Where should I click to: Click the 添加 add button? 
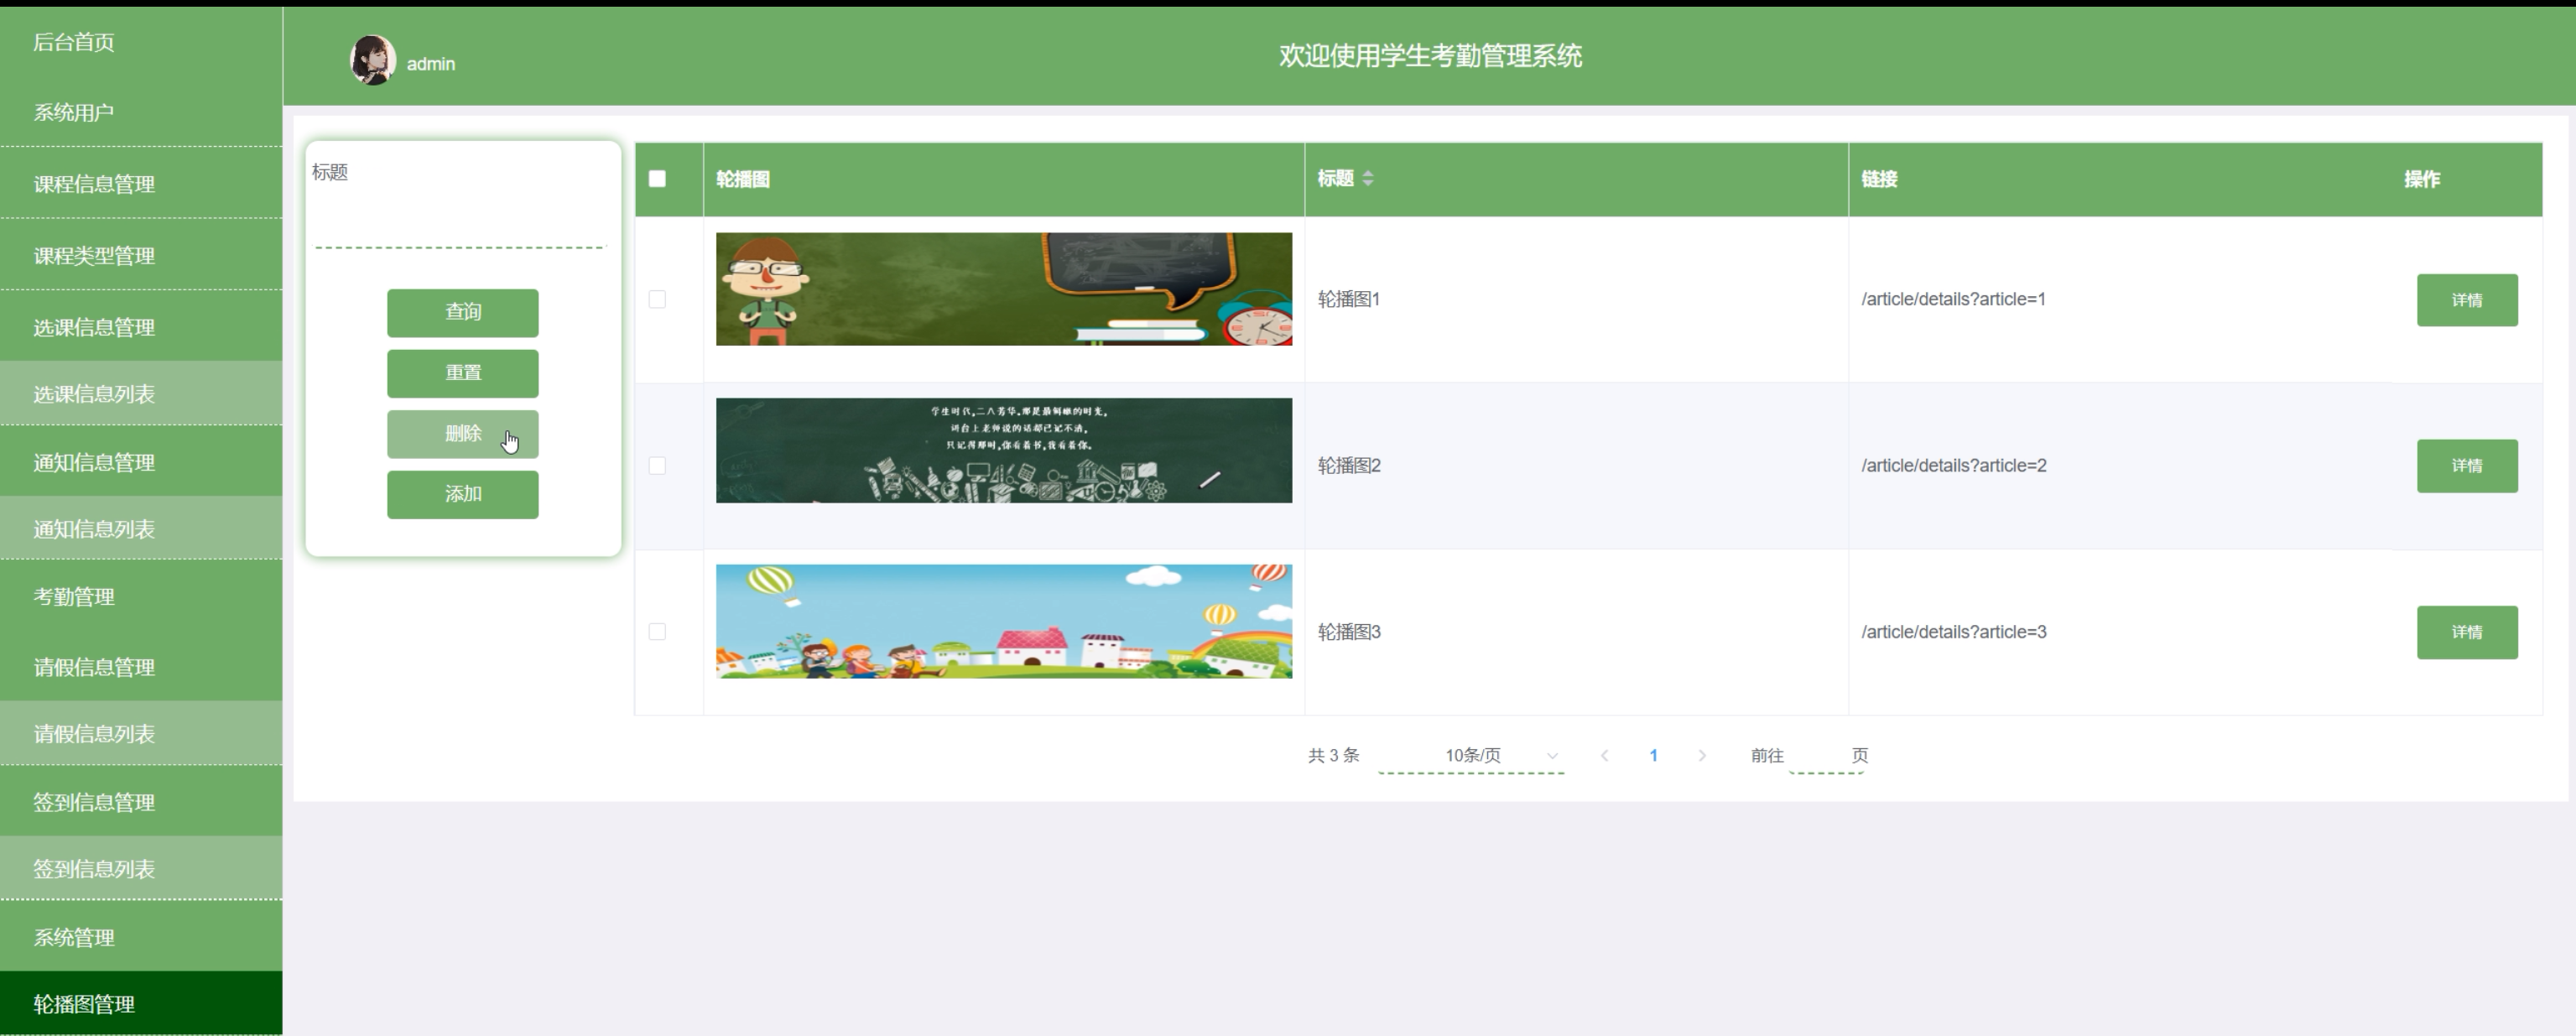tap(462, 495)
